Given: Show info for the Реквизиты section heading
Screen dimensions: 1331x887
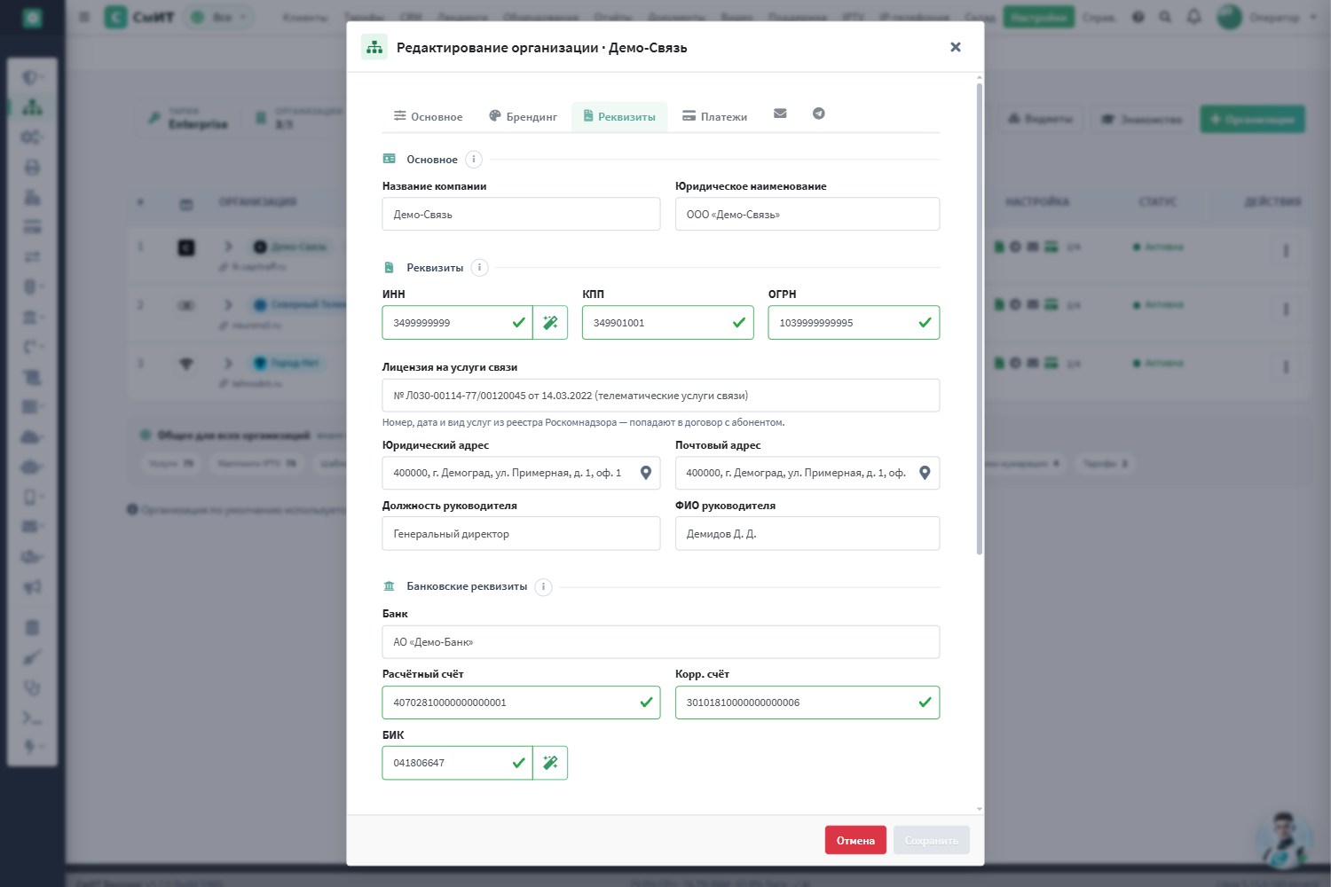Looking at the screenshot, I should pos(479,268).
